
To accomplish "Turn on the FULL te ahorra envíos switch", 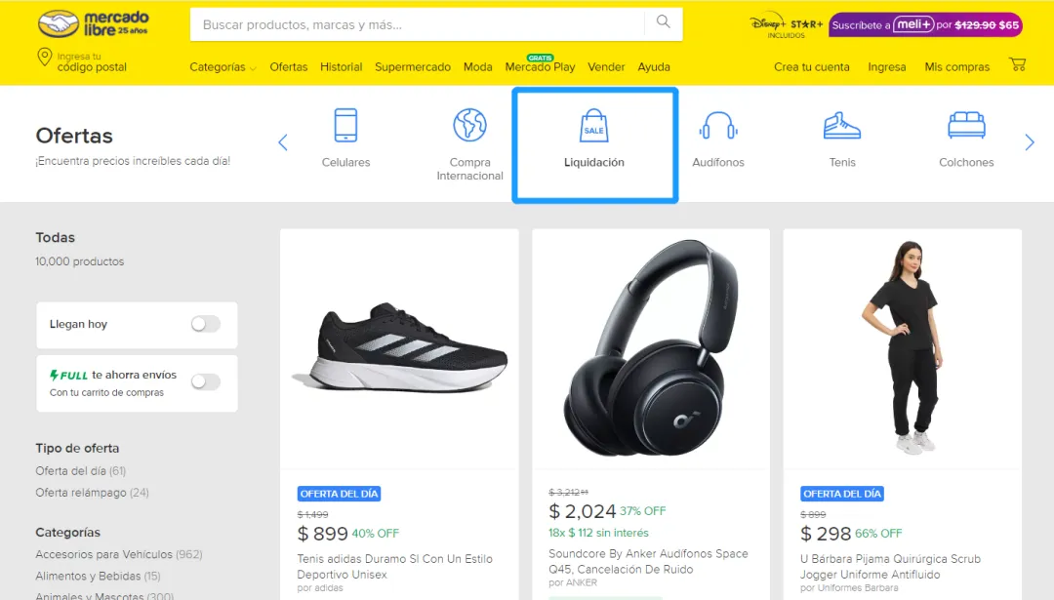I will [206, 381].
